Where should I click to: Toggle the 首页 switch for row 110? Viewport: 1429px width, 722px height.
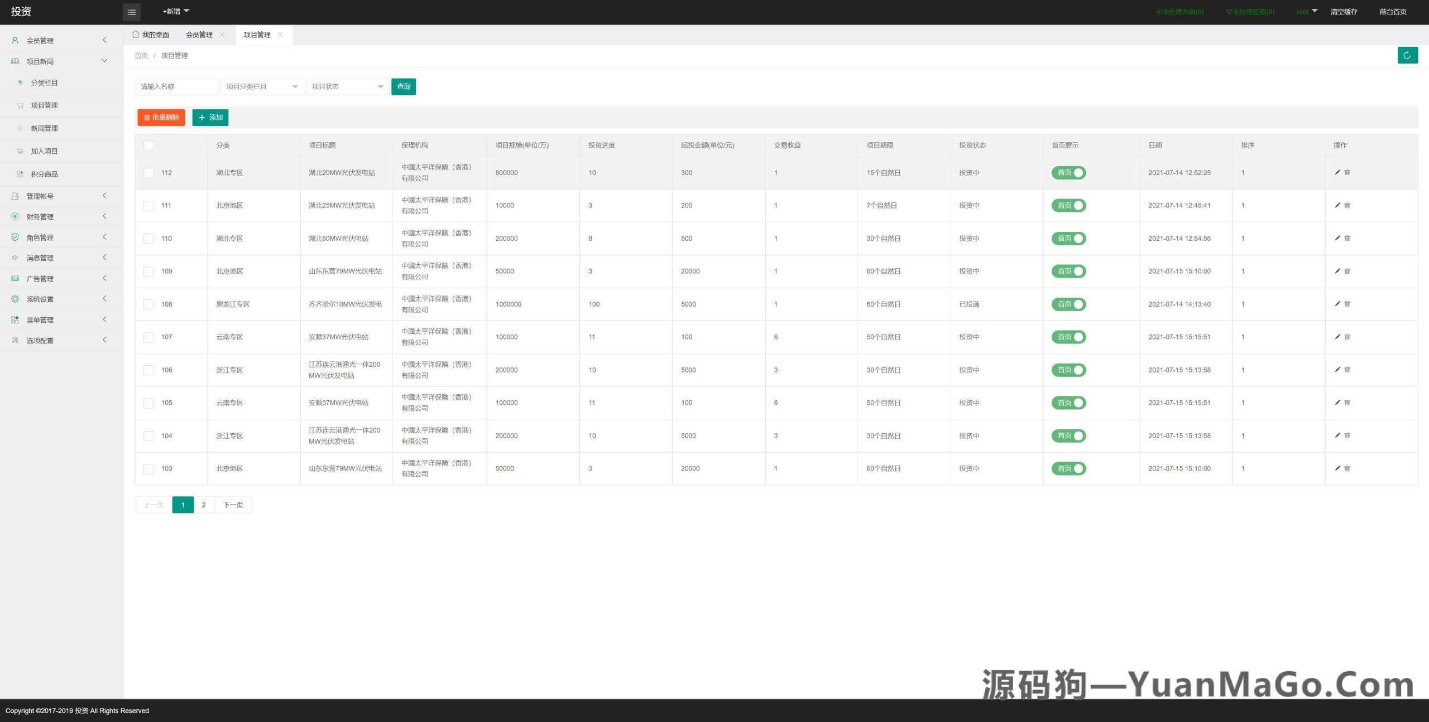(1068, 238)
